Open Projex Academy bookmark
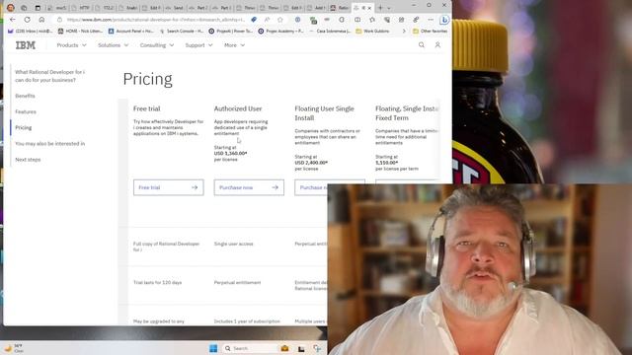632x355 pixels. point(280,31)
